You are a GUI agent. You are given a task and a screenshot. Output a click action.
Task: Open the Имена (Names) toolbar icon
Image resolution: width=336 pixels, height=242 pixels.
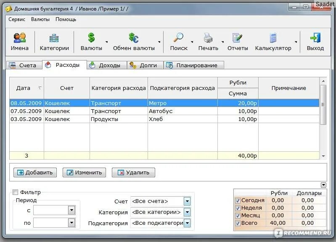click(20, 38)
